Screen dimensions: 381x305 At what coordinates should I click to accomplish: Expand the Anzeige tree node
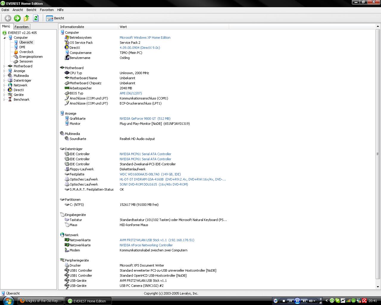(4, 71)
